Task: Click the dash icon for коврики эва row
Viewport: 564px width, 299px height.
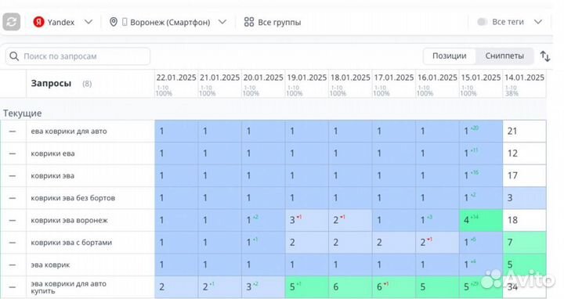Action: pyautogui.click(x=13, y=176)
